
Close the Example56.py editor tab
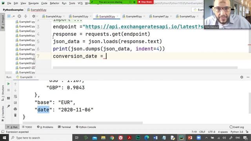[x=118, y=16]
